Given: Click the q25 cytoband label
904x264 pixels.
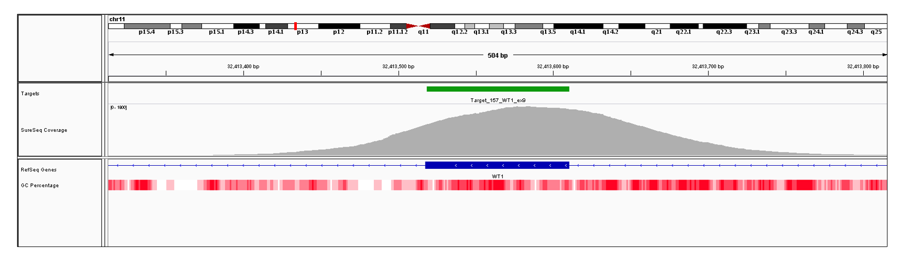Looking at the screenshot, I should click(x=876, y=32).
